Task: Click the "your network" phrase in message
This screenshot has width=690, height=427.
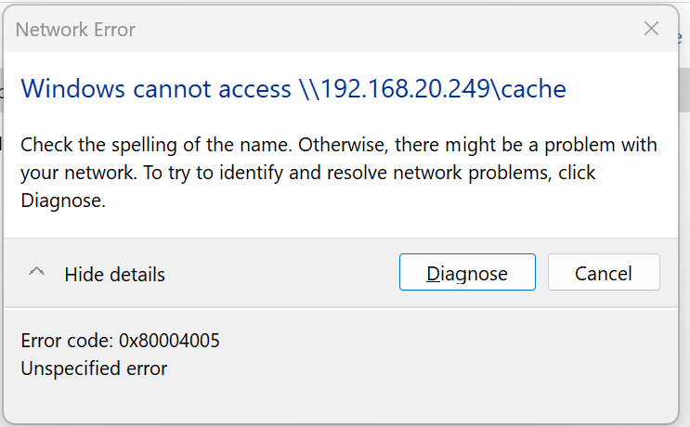Action: tap(77, 173)
